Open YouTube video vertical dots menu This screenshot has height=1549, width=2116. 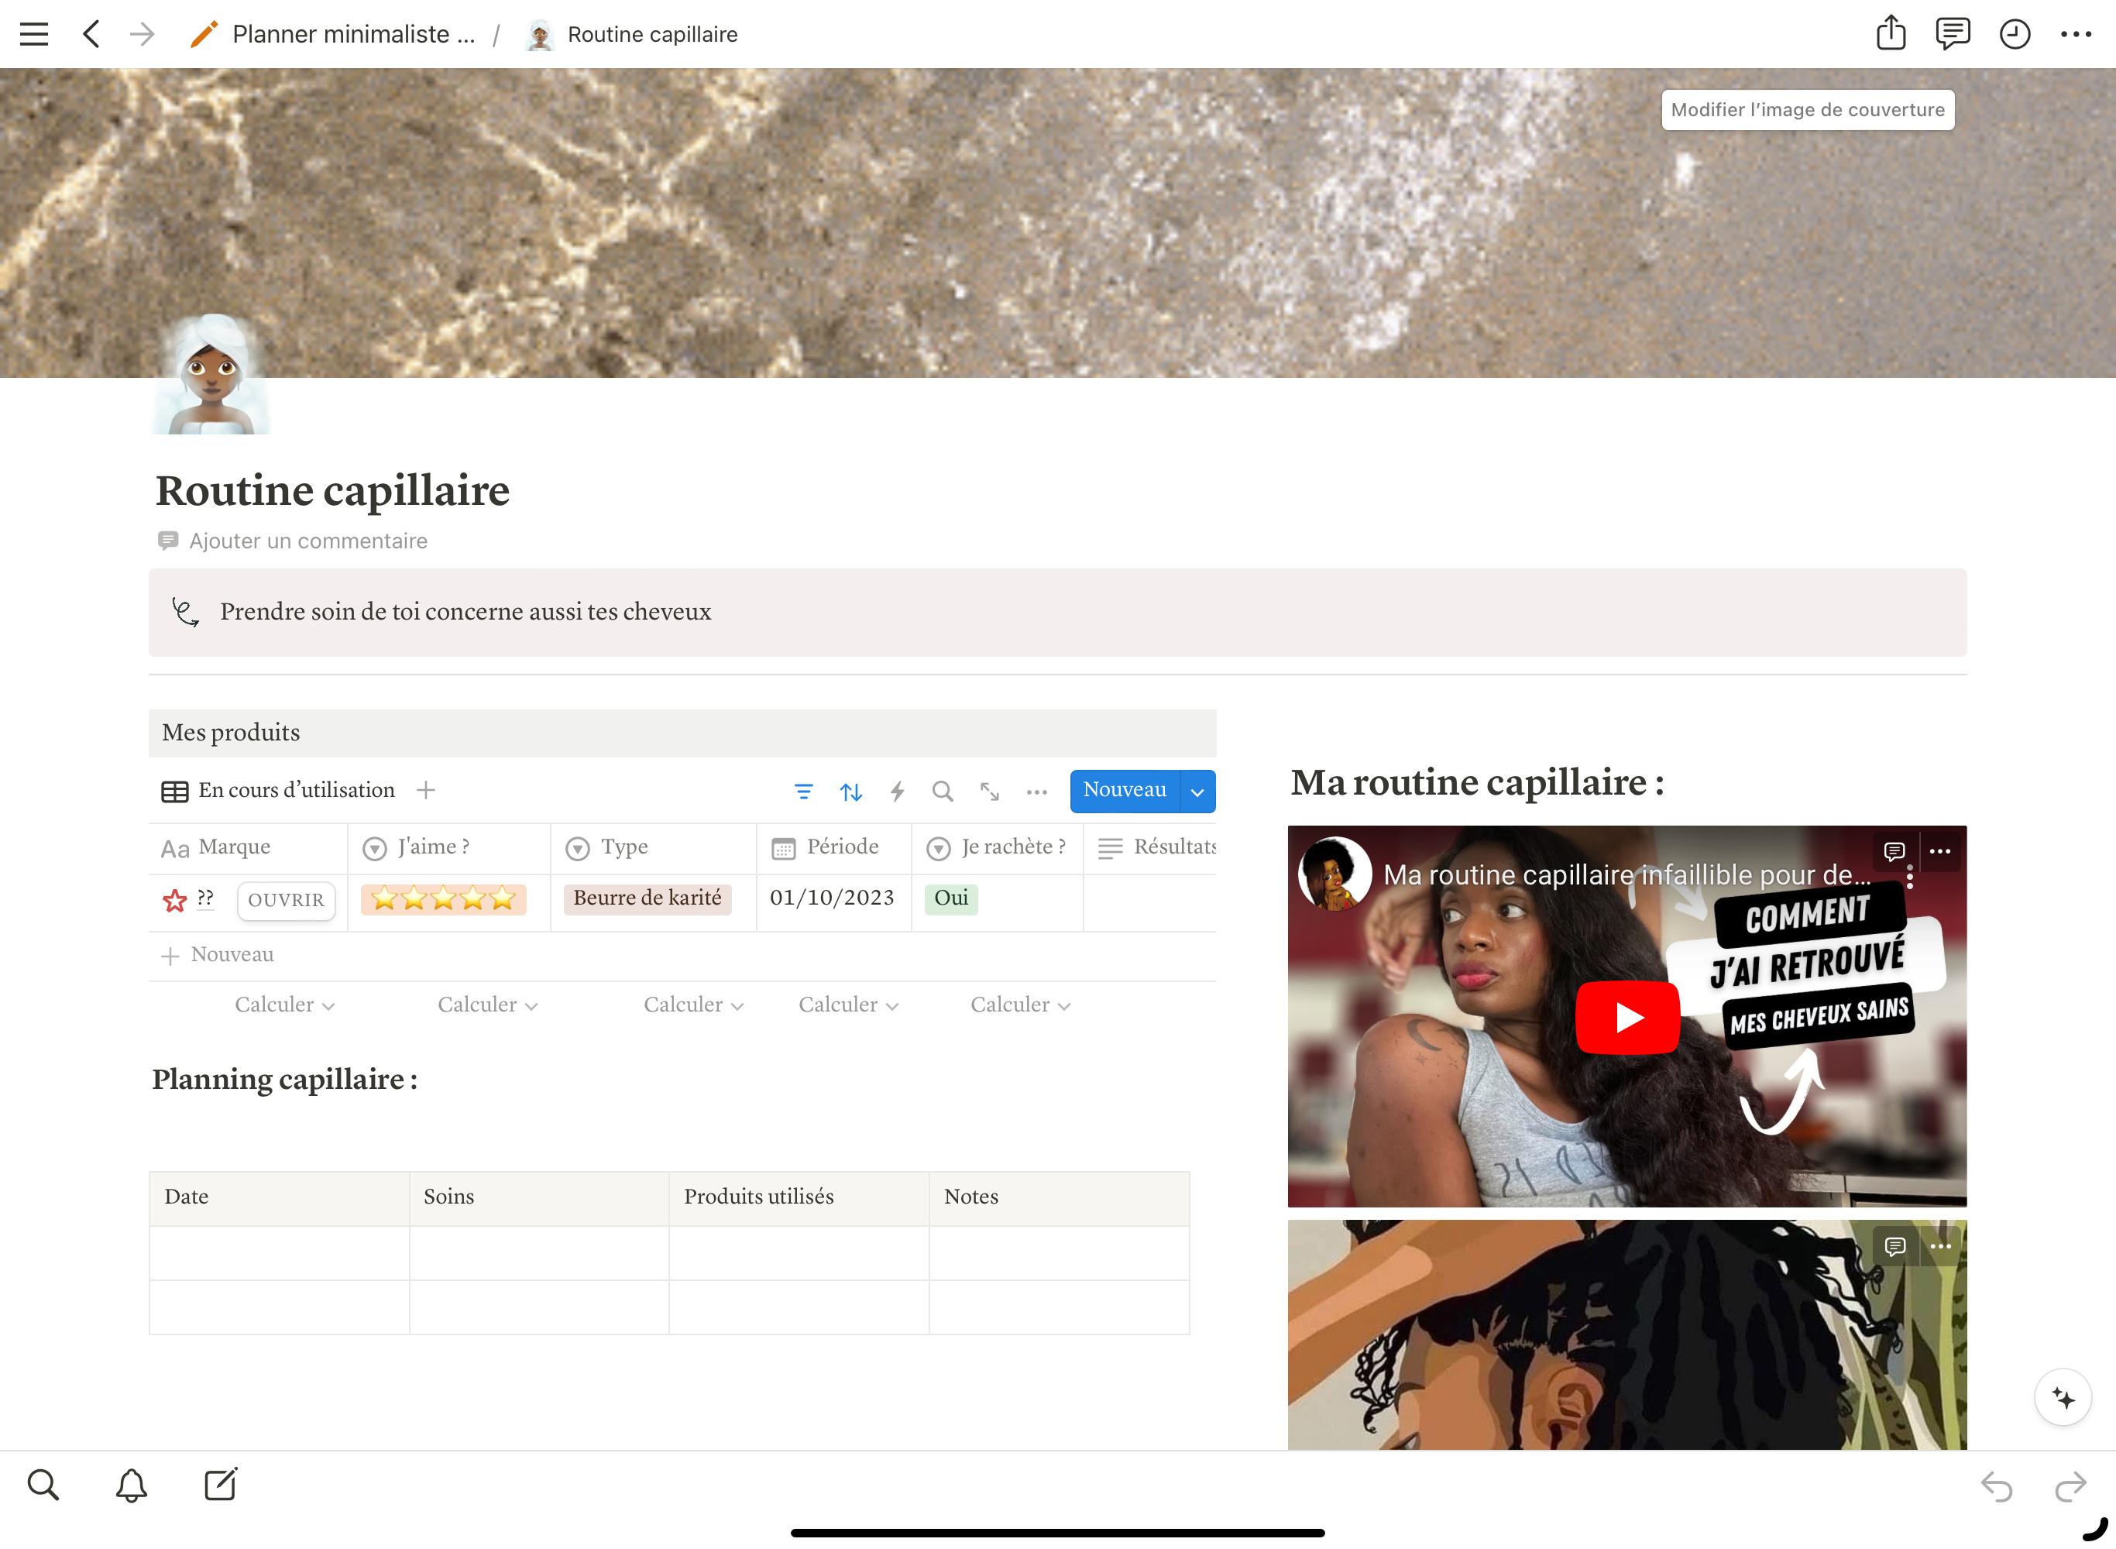pos(1910,878)
